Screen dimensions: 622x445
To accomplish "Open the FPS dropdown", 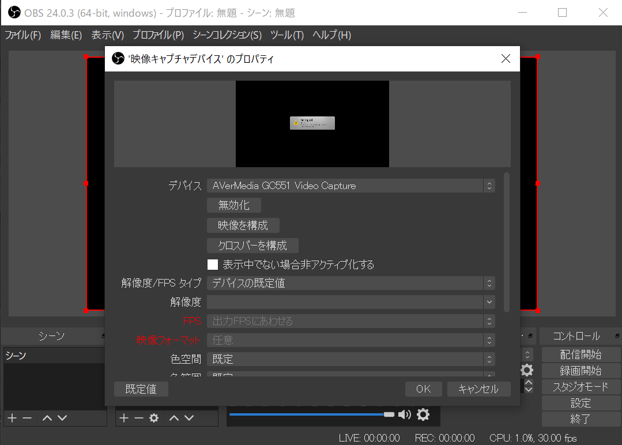I will pyautogui.click(x=350, y=321).
